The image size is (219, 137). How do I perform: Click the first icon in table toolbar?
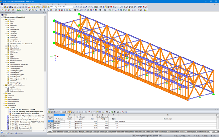49,112
